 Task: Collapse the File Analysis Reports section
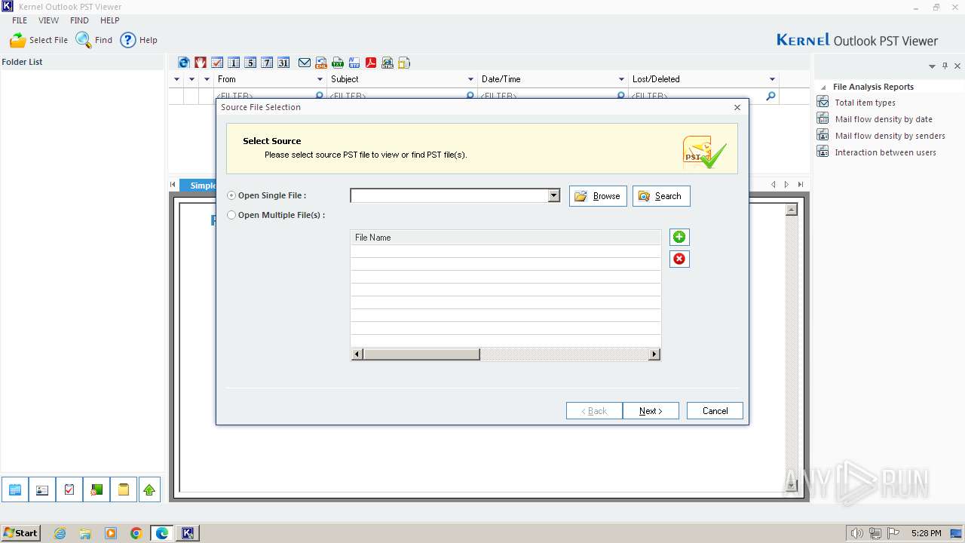823,87
